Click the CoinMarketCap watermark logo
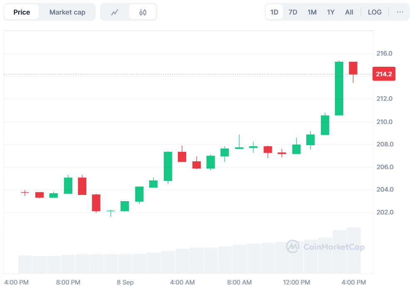The height and width of the screenshot is (287, 416). pyautogui.click(x=325, y=247)
